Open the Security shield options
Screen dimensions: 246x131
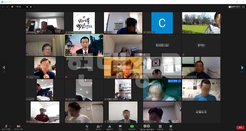[x=87, y=127]
